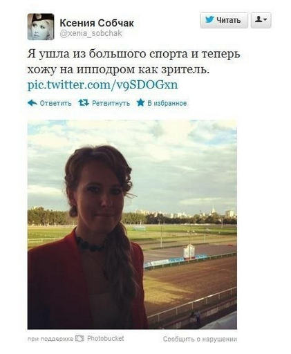Click Сообщить о нарушении link

[x=200, y=339]
